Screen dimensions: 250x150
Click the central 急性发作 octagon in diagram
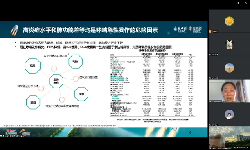pyautogui.click(x=56, y=81)
